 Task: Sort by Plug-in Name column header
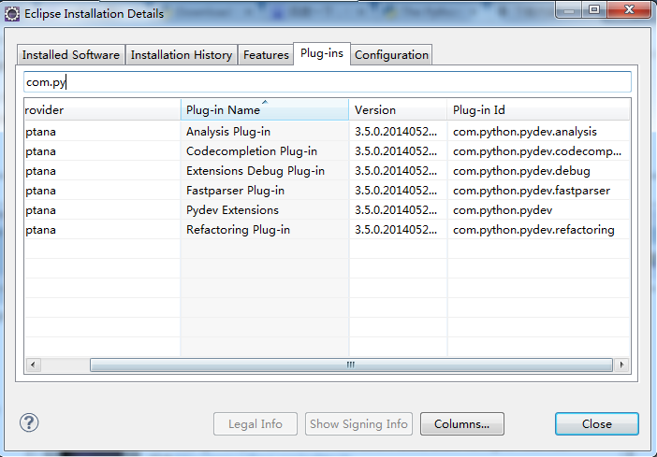tap(265, 110)
